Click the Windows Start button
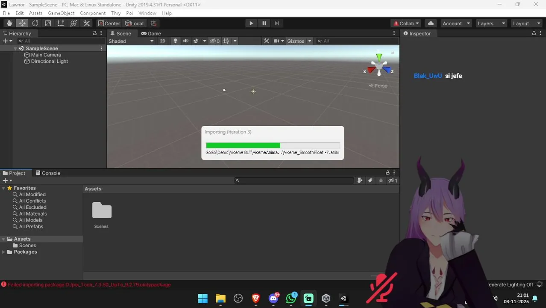546x308 pixels. (x=203, y=298)
